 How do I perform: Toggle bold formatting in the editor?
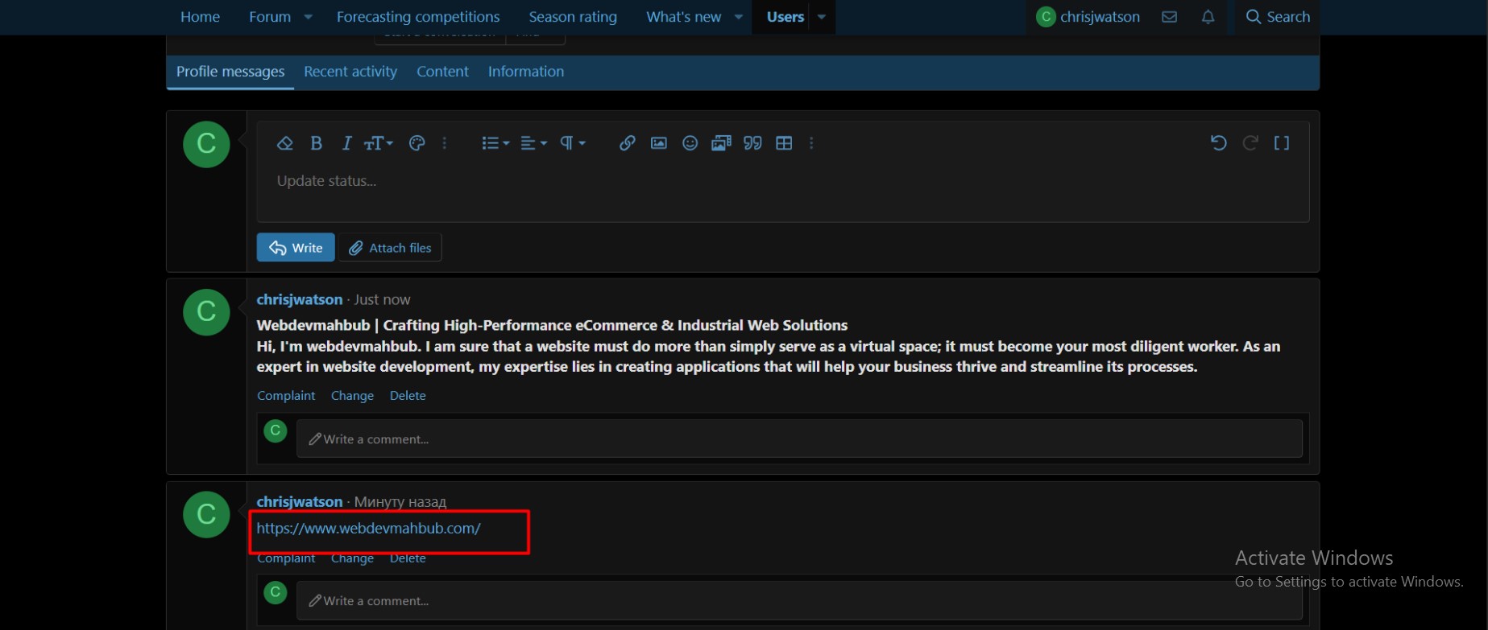pos(316,143)
